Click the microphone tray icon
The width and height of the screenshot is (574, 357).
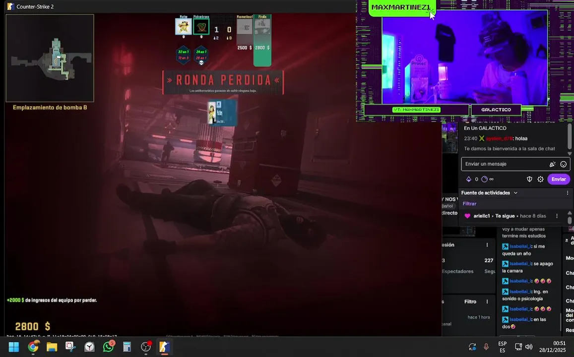point(486,347)
